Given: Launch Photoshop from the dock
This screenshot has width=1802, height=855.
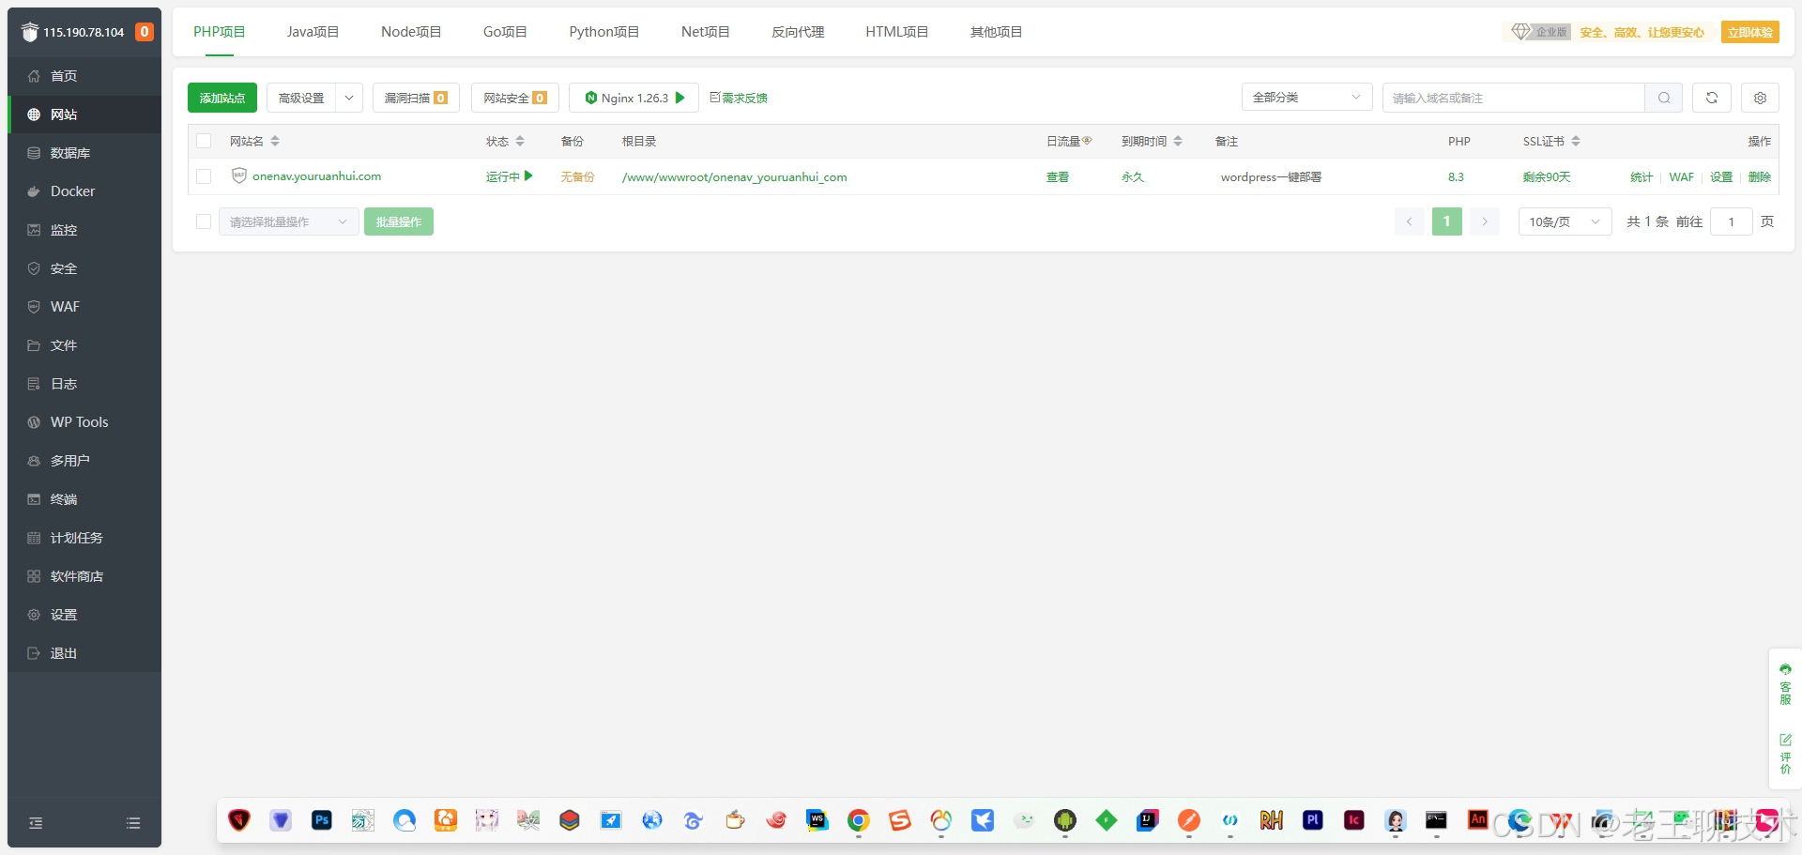Looking at the screenshot, I should point(322,820).
